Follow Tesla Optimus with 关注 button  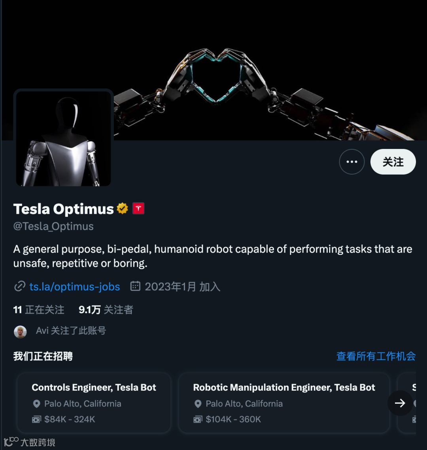[x=393, y=162]
